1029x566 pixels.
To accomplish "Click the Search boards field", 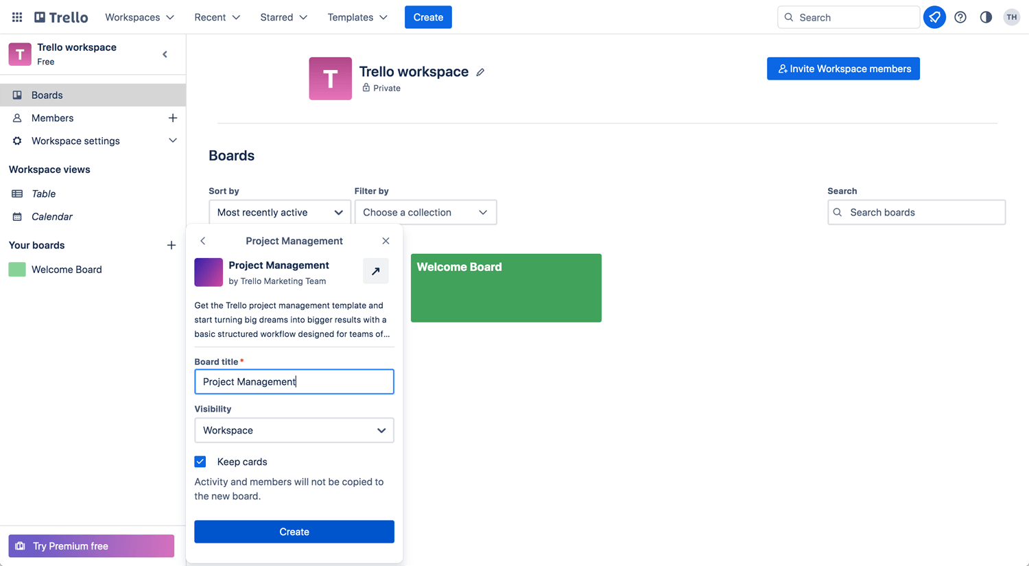I will (x=916, y=212).
